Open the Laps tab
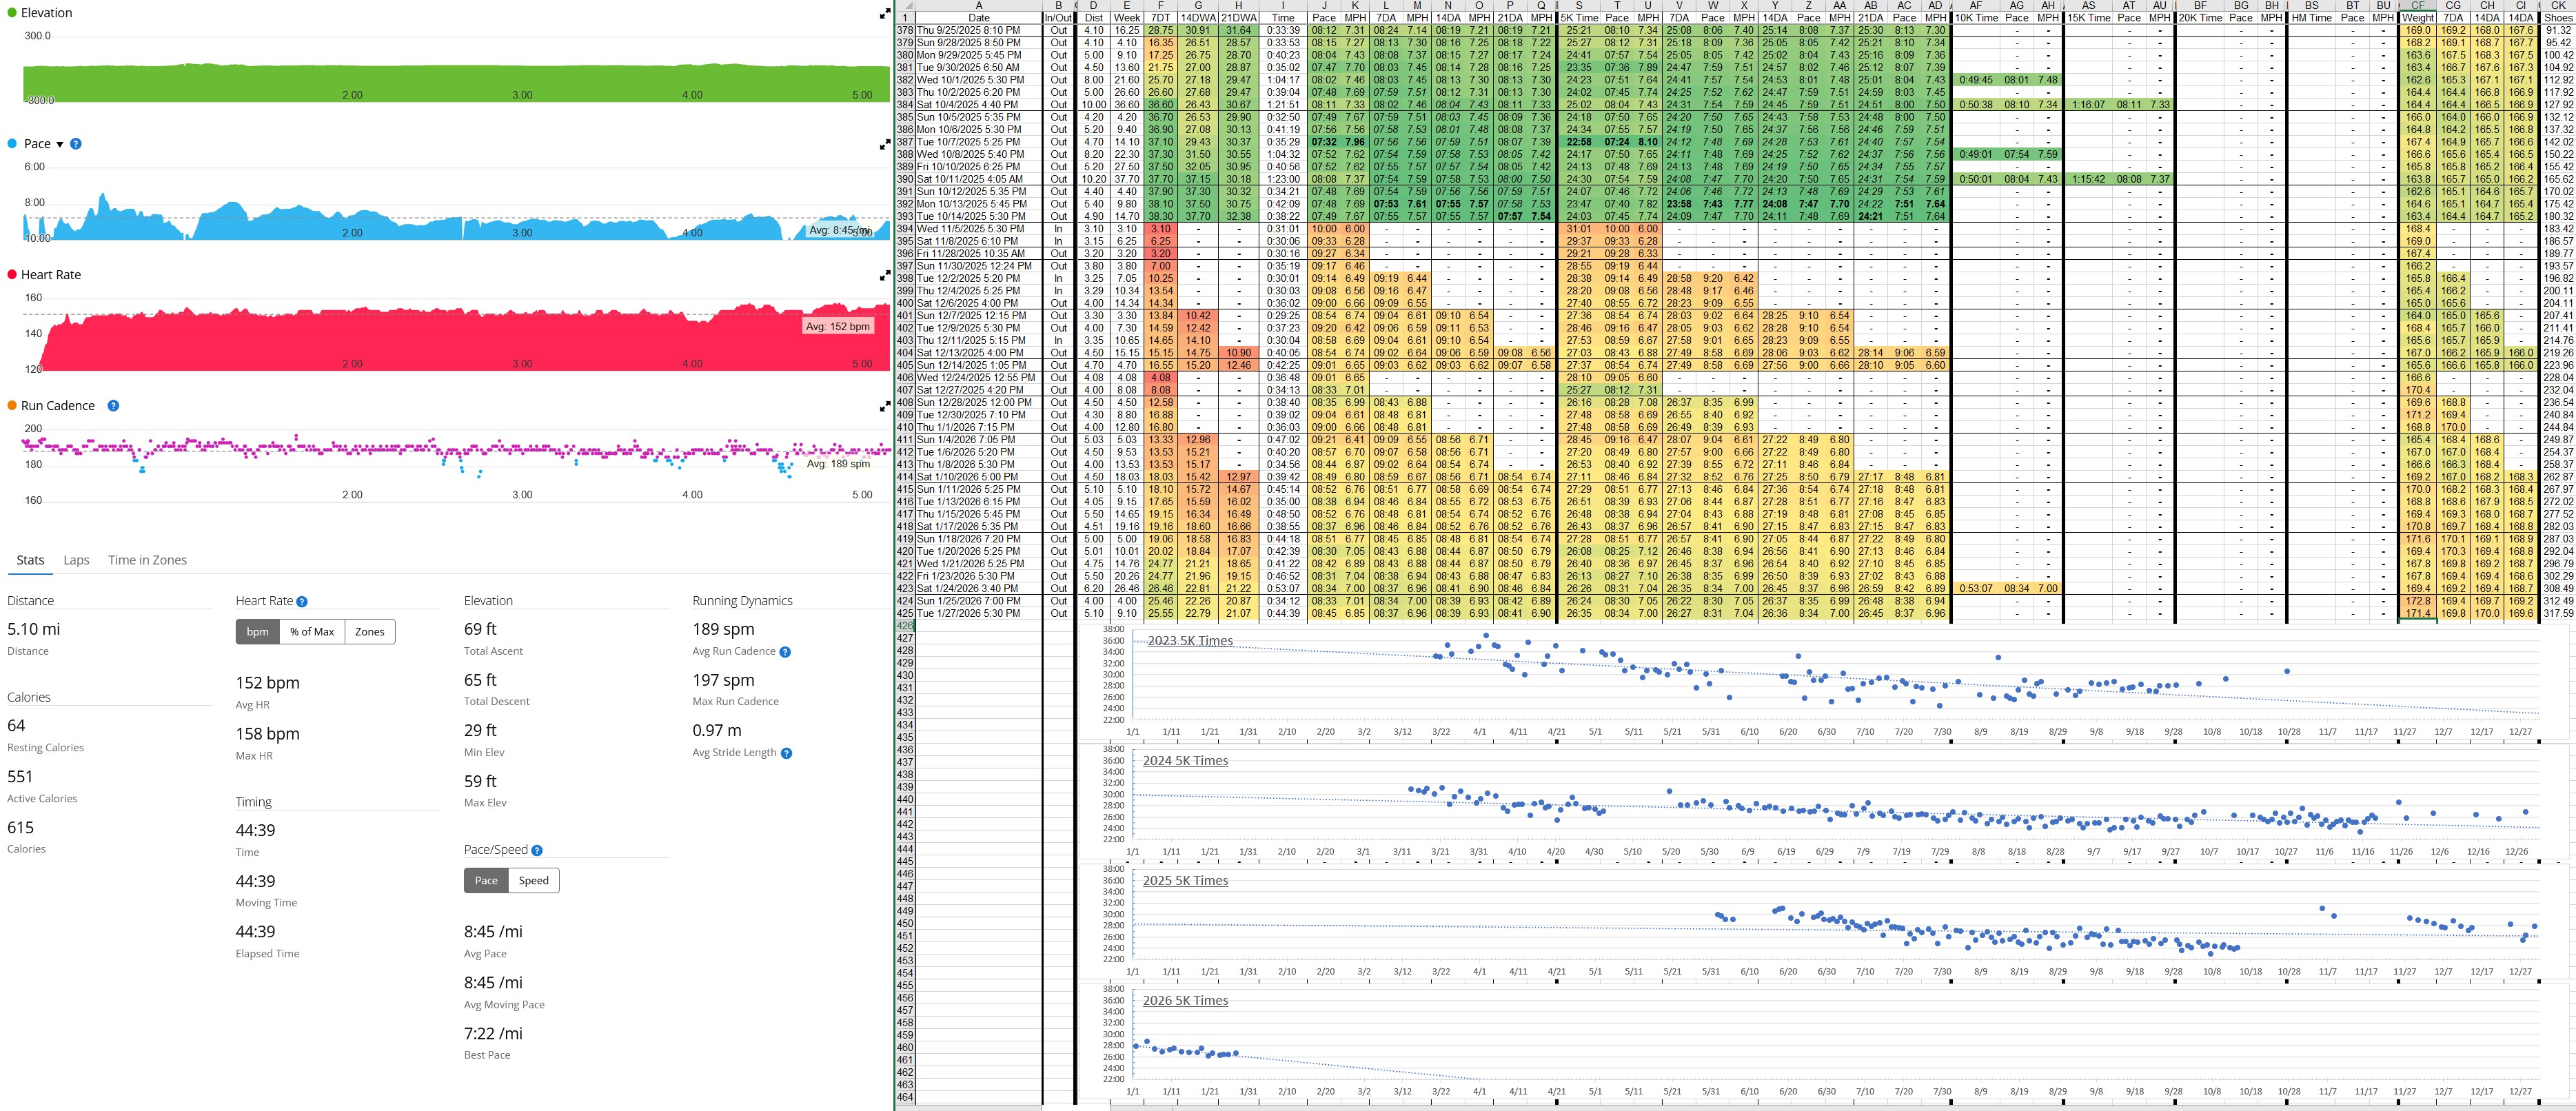The image size is (2576, 1111). 77,560
